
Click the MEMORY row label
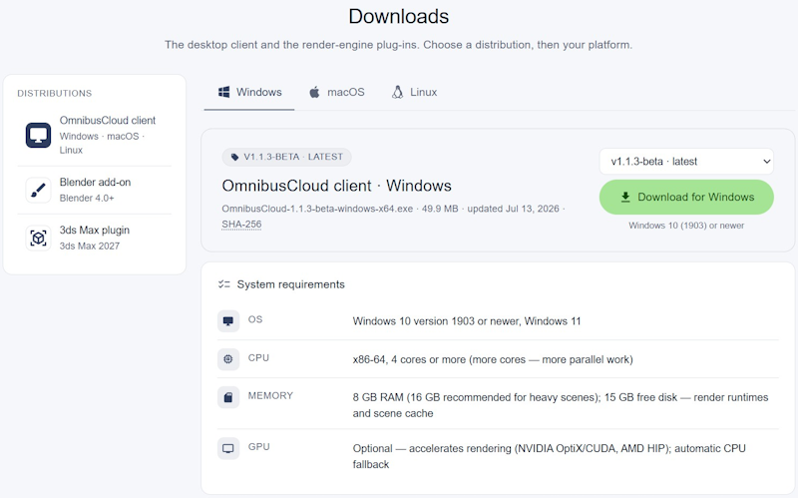coord(270,395)
